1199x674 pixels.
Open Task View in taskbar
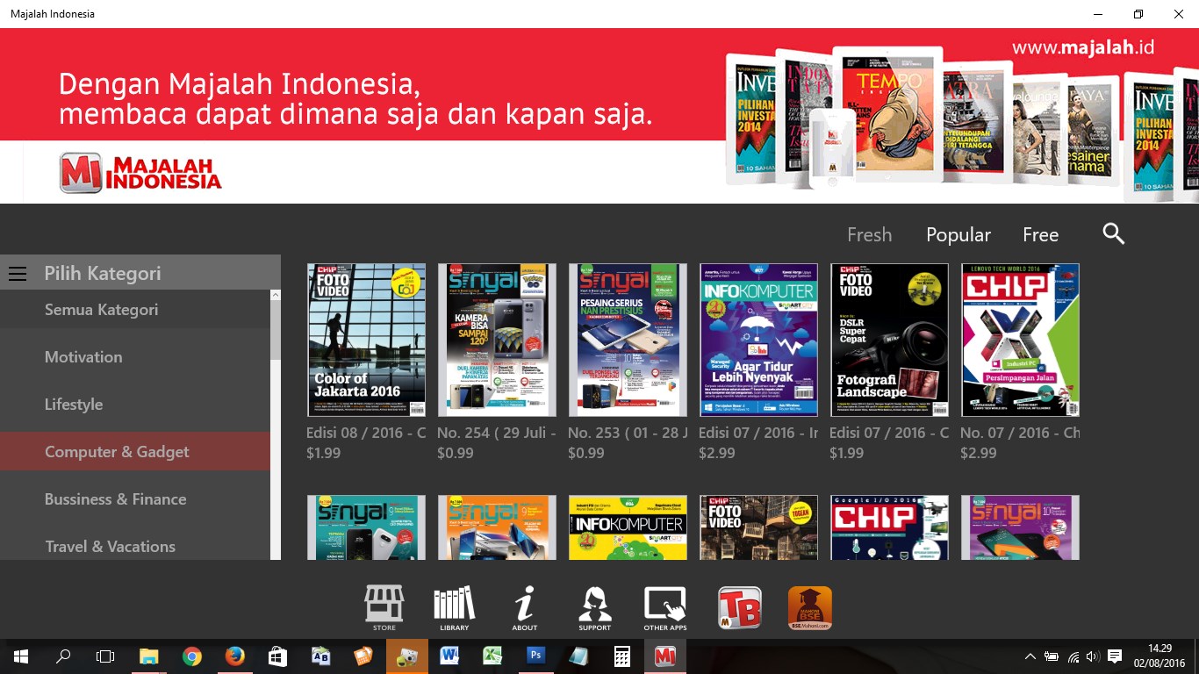click(105, 656)
